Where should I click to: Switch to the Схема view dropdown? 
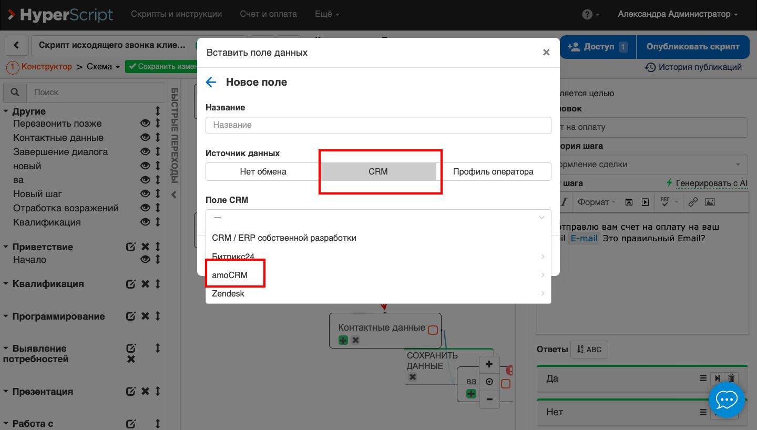tap(103, 67)
